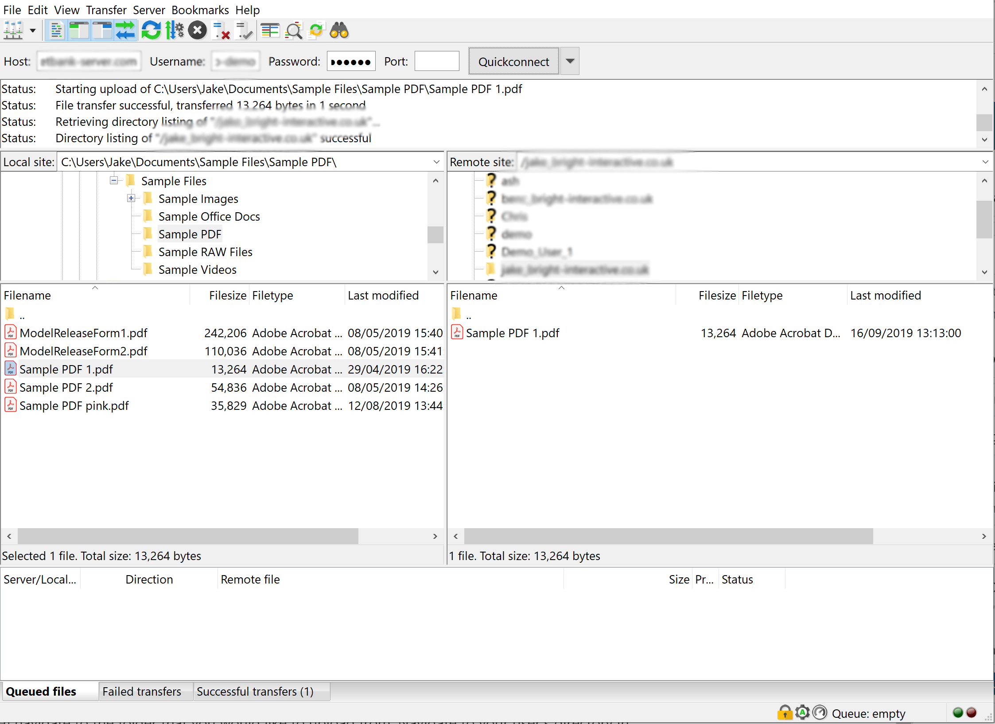The image size is (995, 724).
Task: Click the Filesize column header in local pane
Action: [227, 295]
